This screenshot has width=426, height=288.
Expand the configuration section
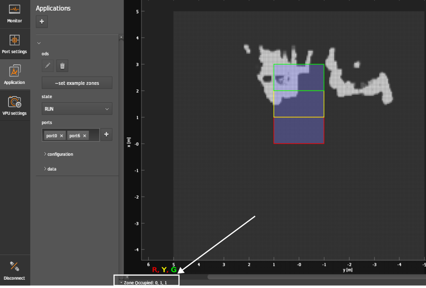60,154
